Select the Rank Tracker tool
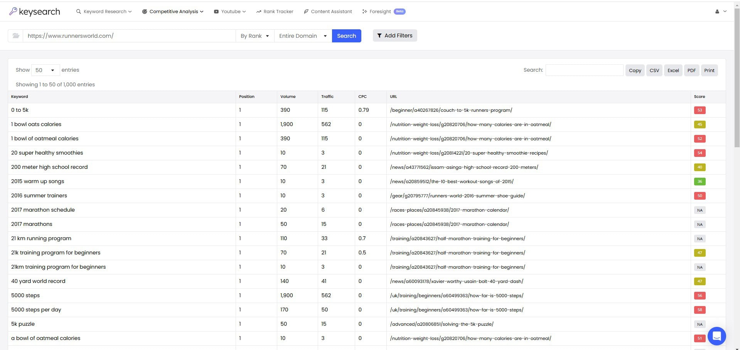The height and width of the screenshot is (350, 740). pyautogui.click(x=275, y=11)
